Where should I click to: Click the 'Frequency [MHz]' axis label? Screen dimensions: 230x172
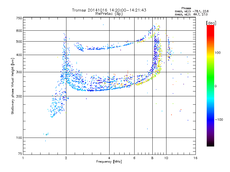(x=109, y=162)
